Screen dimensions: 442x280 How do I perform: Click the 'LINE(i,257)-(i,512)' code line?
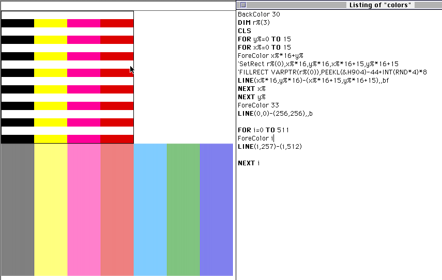269,146
